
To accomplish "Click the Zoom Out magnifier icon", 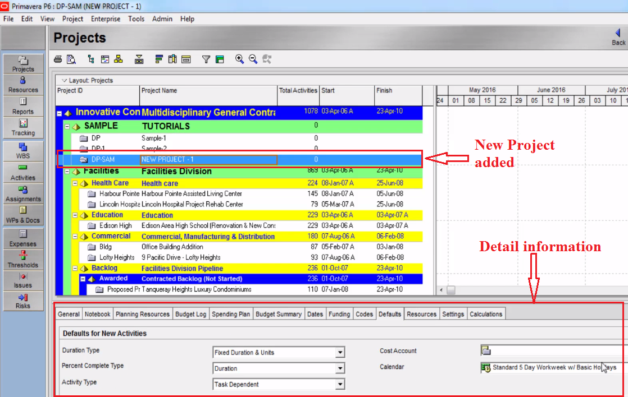I will coord(252,59).
